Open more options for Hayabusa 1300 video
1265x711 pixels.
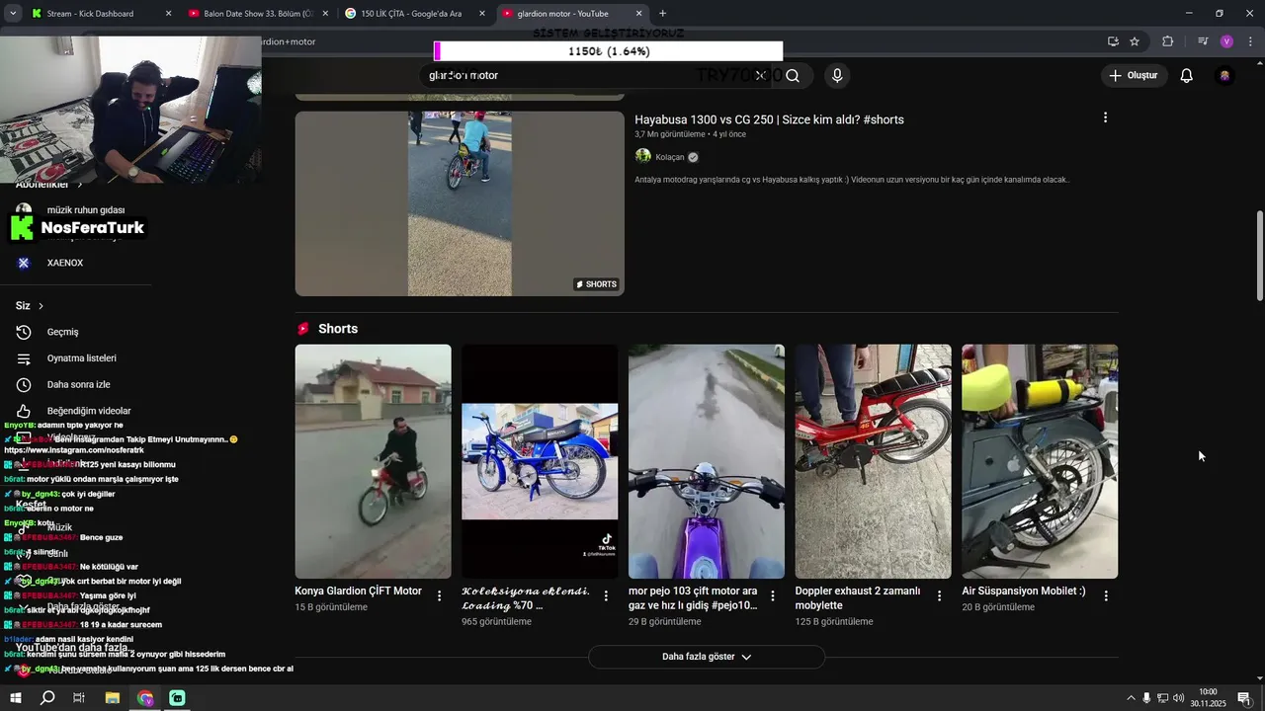[x=1105, y=118]
